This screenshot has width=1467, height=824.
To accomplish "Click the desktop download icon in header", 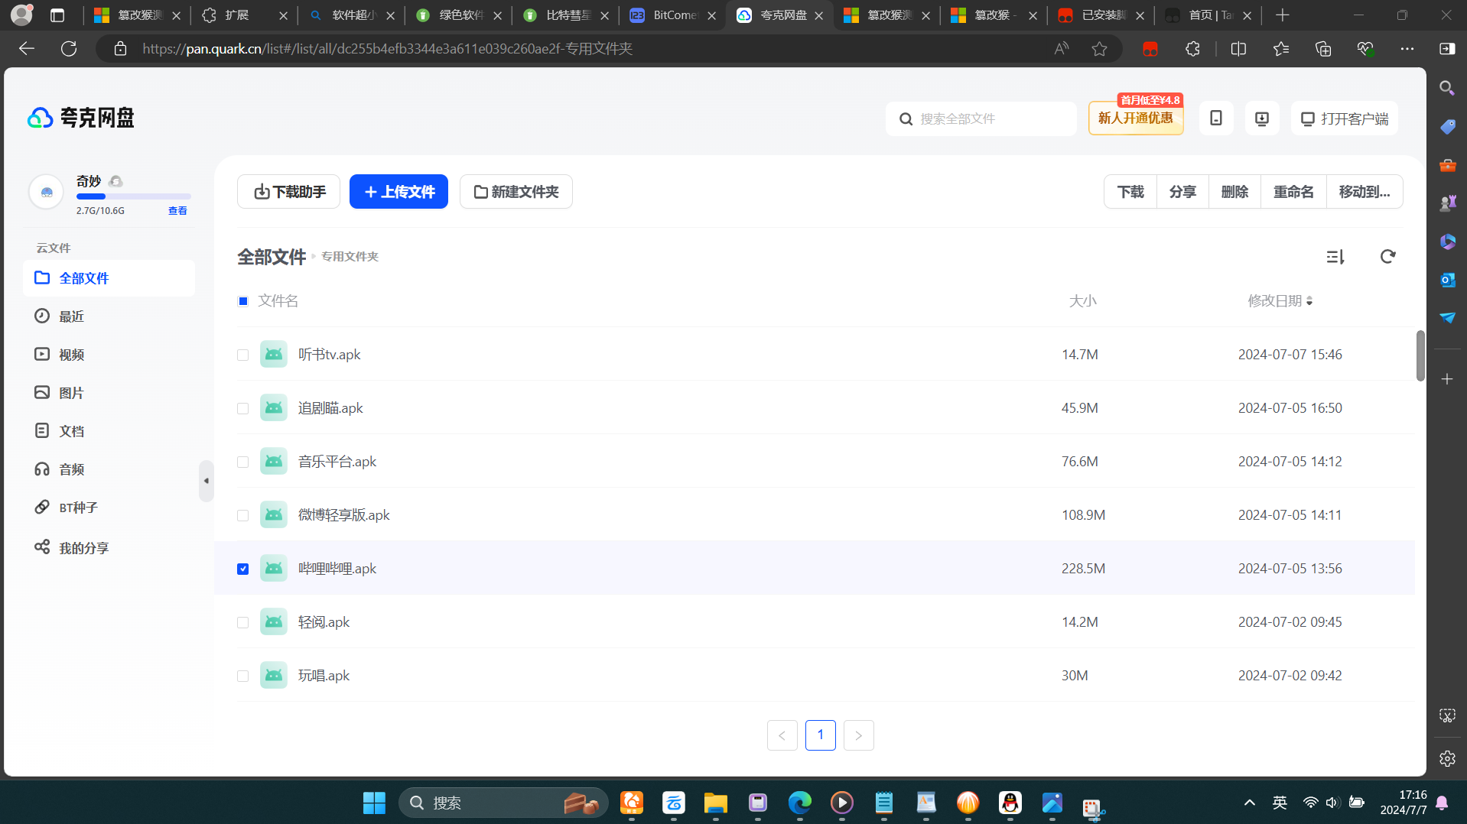I will 1261,118.
